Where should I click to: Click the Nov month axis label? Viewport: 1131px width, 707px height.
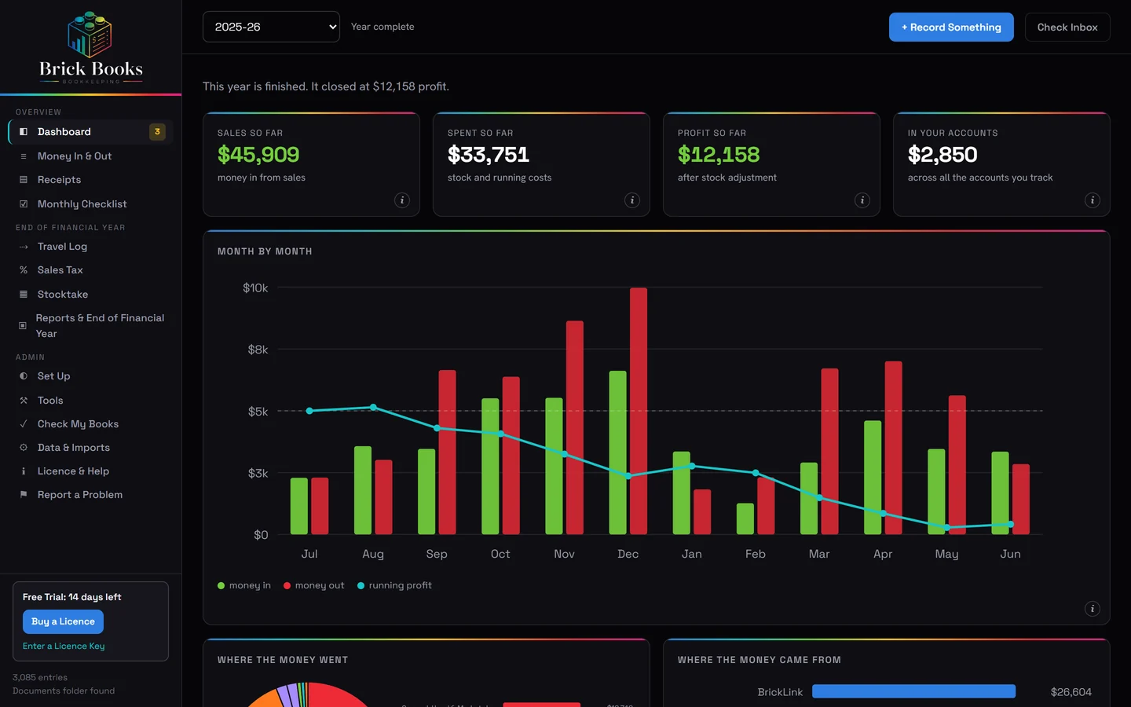[564, 554]
